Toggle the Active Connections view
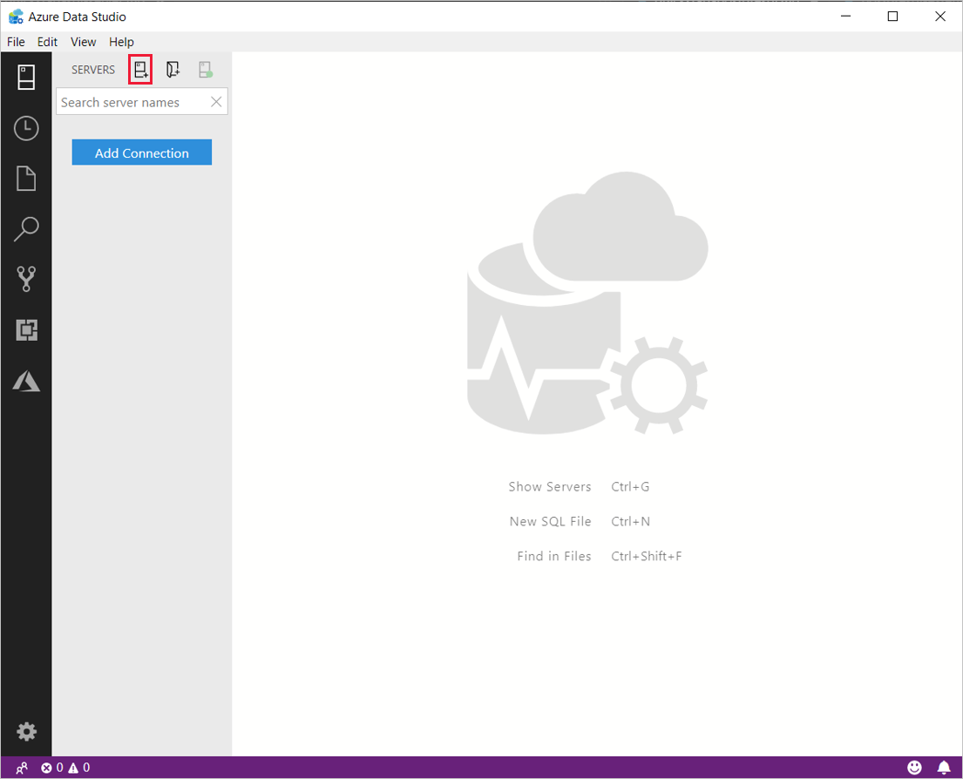963x779 pixels. click(206, 70)
